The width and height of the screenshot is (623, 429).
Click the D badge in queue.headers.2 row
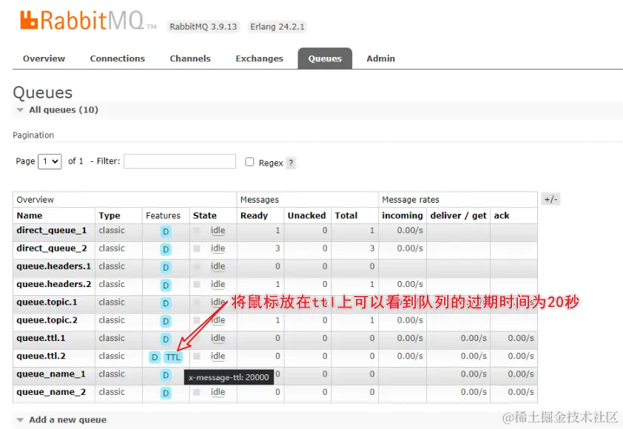[166, 286]
